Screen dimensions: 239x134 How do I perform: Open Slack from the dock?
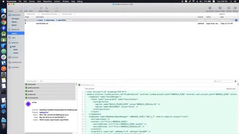3,57
